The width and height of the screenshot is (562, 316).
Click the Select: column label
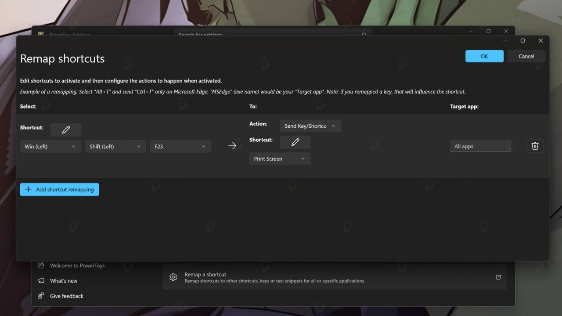click(x=29, y=107)
